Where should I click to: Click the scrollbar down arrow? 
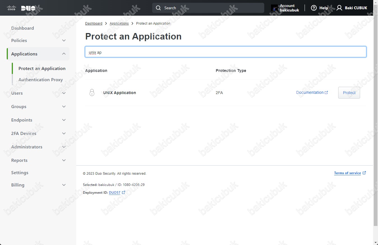click(x=375, y=242)
